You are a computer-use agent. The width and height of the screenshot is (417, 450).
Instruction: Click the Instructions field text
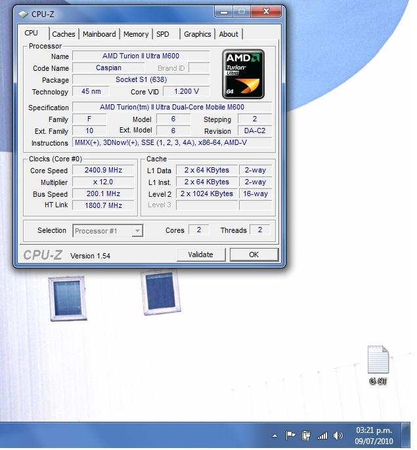pyautogui.click(x=172, y=142)
